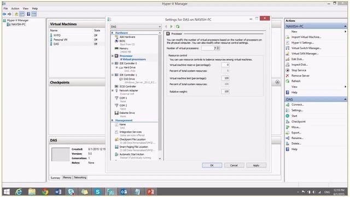Viewport: 350px width, 197px height.
Task: Click the Back arrow in Hyper-V toolbar
Action: click(4, 14)
